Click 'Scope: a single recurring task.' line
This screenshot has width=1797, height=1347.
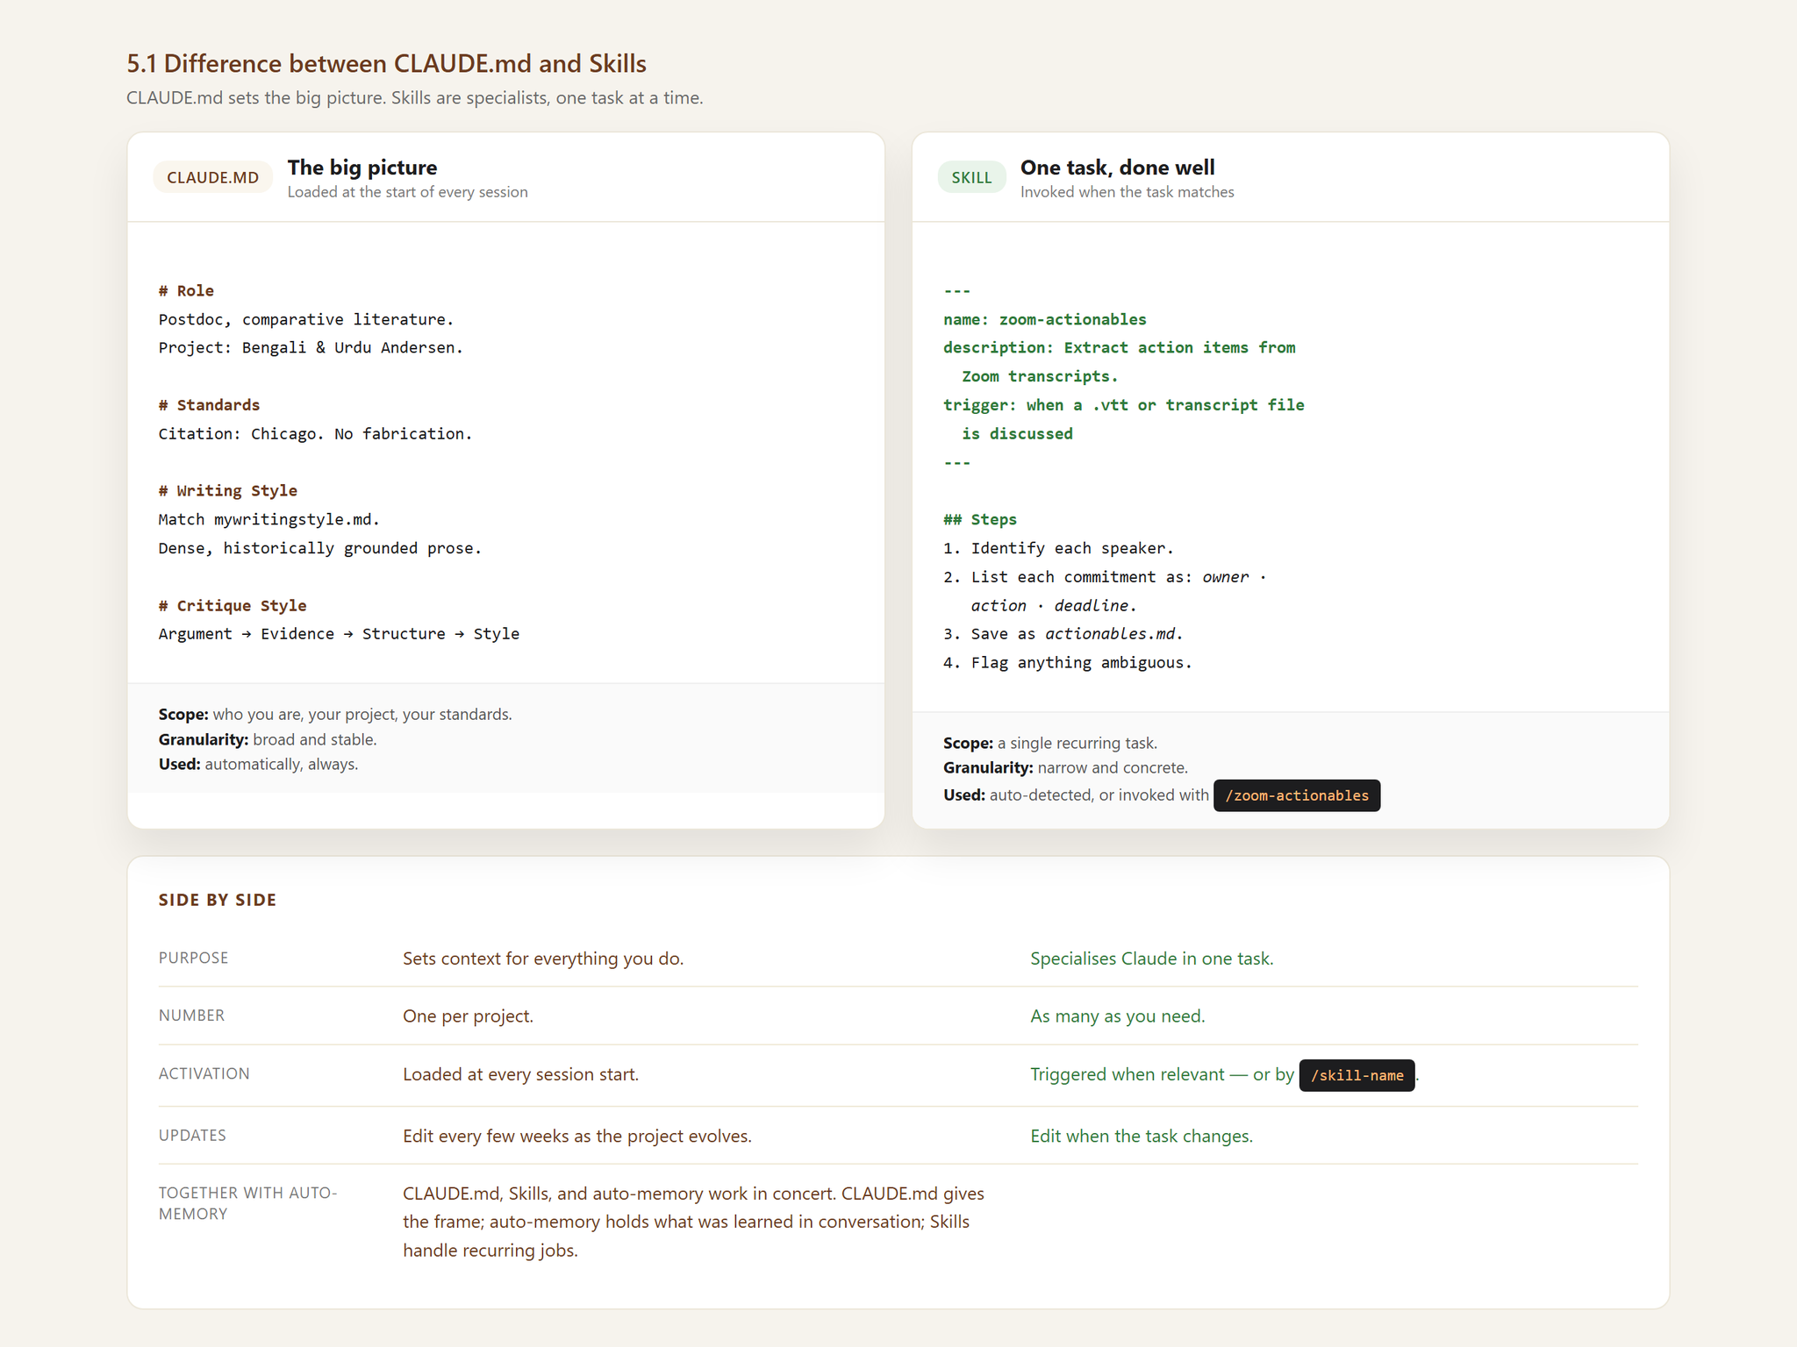(1050, 743)
